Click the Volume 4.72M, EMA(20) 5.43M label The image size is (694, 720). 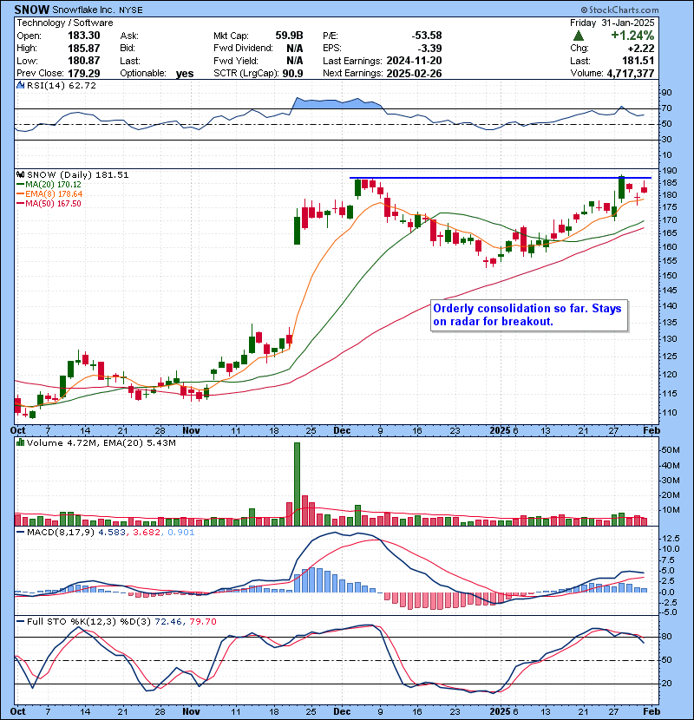(101, 442)
